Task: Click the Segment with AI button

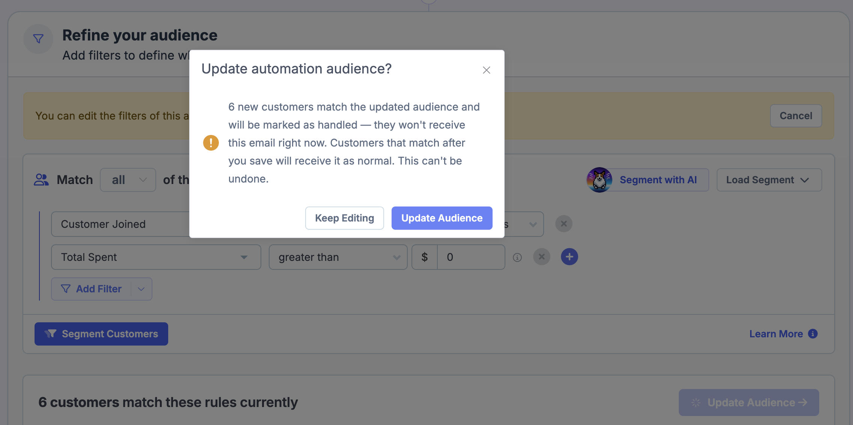Action: click(x=648, y=180)
